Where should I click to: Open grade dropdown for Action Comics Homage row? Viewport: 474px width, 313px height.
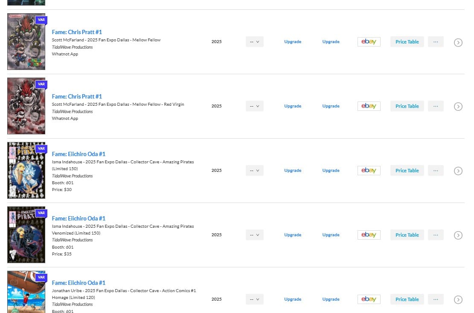pos(254,299)
